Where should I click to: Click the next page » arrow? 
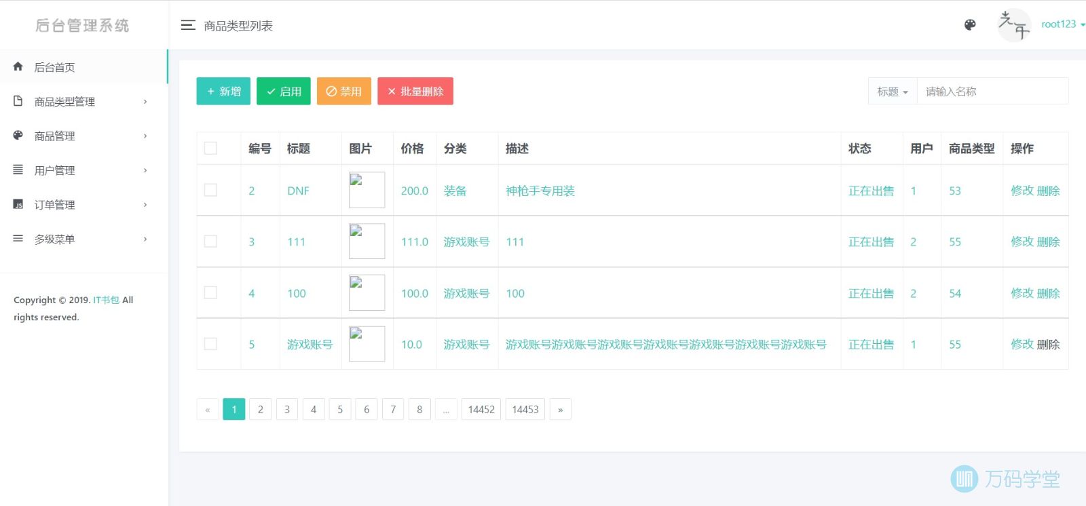click(560, 409)
